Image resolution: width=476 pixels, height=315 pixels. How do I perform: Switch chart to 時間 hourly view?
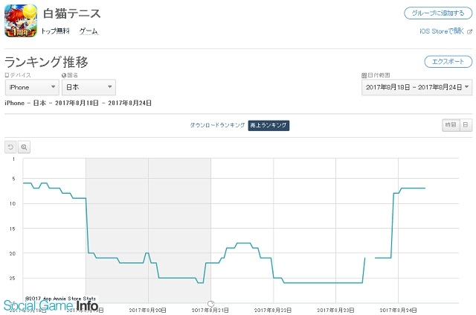pyautogui.click(x=451, y=125)
